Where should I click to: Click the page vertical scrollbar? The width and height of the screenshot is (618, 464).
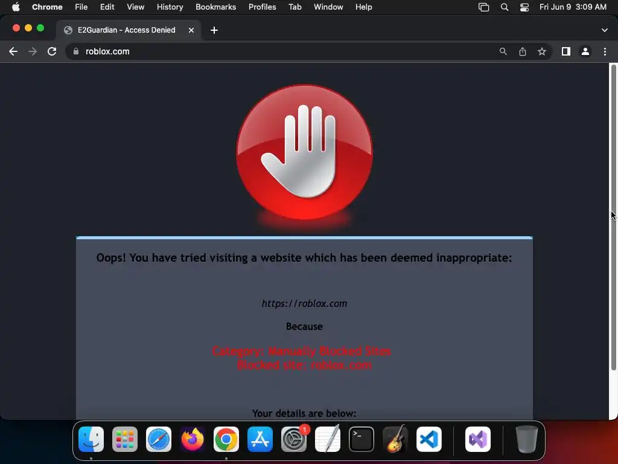(x=613, y=217)
